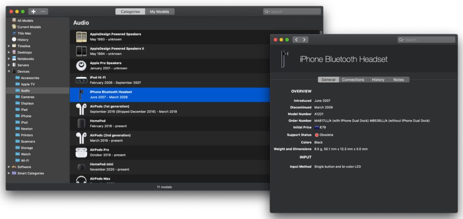Click the iPad folder icon

[18, 109]
